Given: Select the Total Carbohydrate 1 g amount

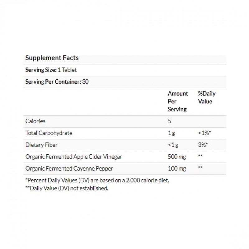Looking at the screenshot, I should tap(171, 133).
